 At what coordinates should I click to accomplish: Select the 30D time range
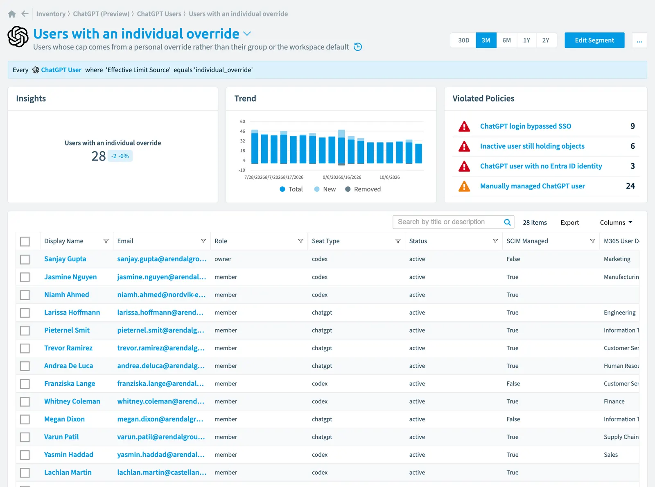click(463, 40)
